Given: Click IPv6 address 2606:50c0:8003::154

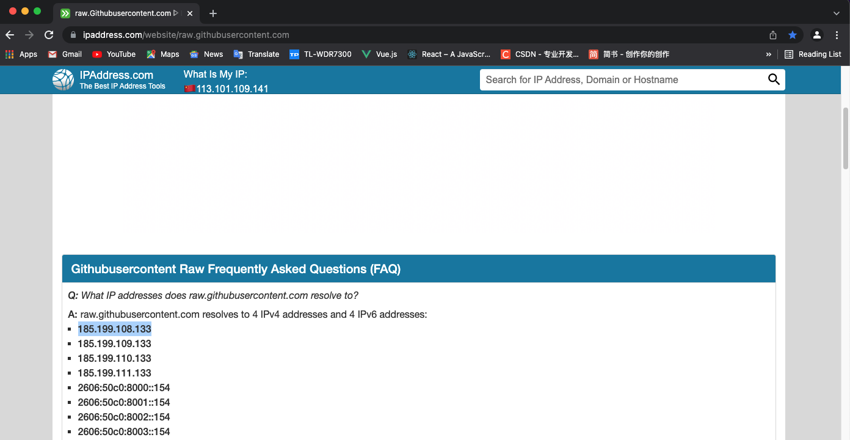Looking at the screenshot, I should tap(124, 431).
